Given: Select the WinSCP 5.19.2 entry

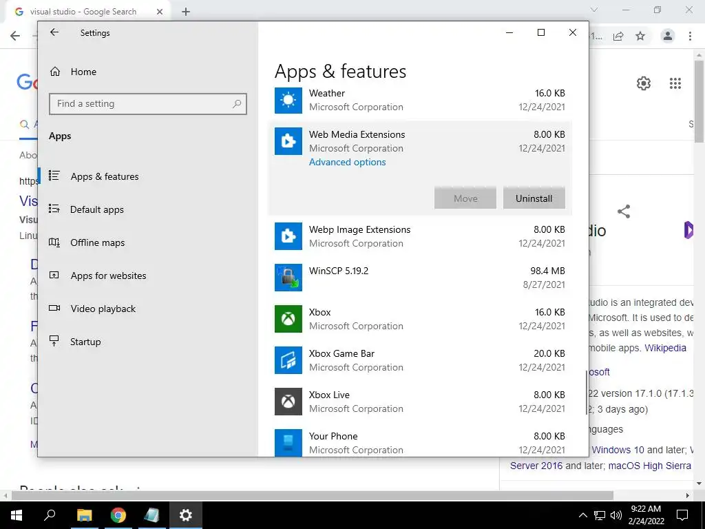Looking at the screenshot, I should 419,278.
